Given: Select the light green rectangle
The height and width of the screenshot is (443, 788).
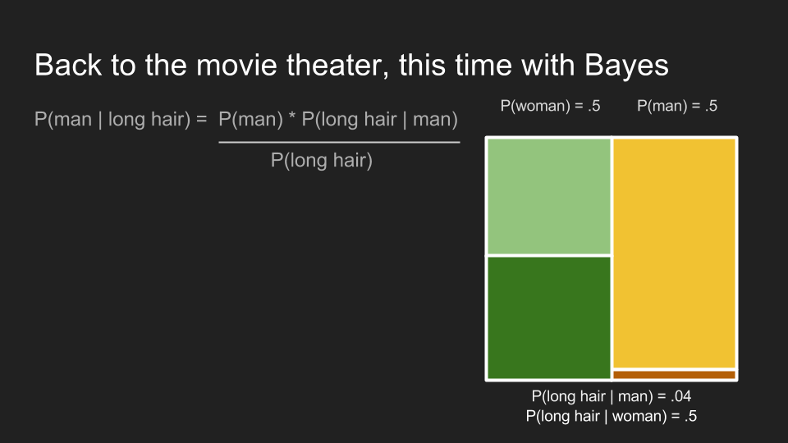Looking at the screenshot, I should [x=549, y=196].
